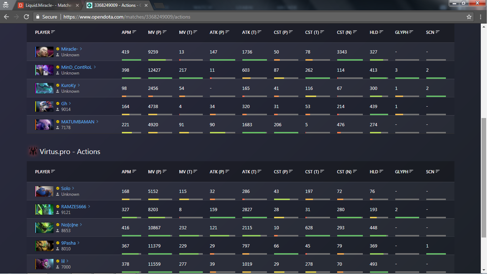Go back in browser

tap(6, 17)
